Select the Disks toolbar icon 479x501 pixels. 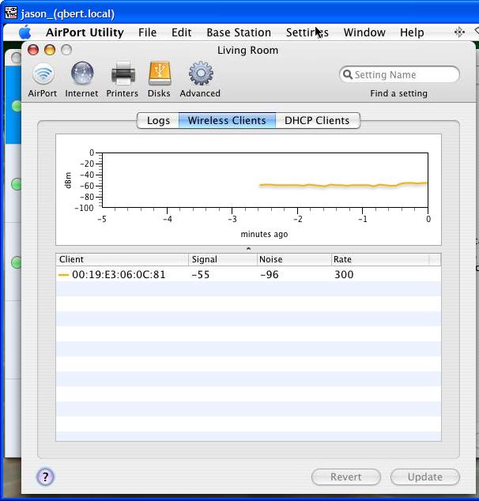(160, 73)
